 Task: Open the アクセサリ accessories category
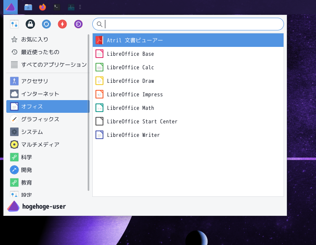tap(48, 81)
